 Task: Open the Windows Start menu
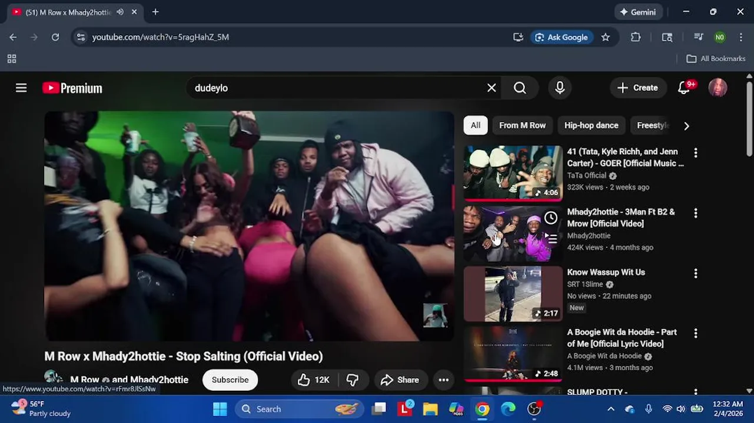tap(220, 409)
